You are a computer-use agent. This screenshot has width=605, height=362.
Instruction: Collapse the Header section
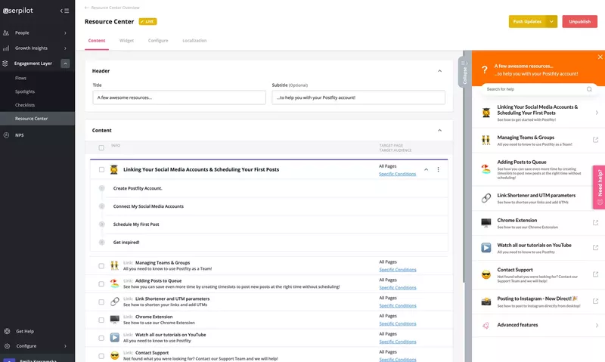click(x=439, y=71)
